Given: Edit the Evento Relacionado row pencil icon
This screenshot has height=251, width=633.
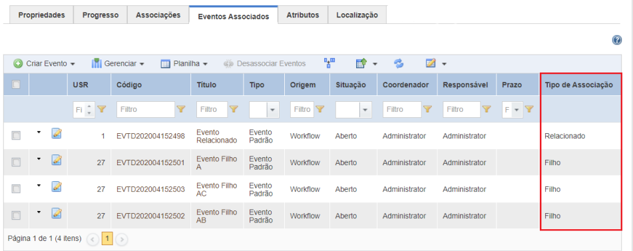Looking at the screenshot, I should coord(57,133).
